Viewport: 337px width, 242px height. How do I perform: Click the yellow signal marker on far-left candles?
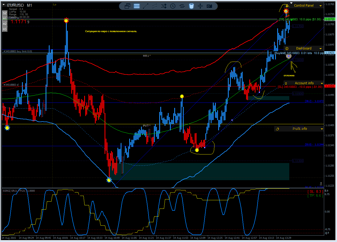pos(7,128)
